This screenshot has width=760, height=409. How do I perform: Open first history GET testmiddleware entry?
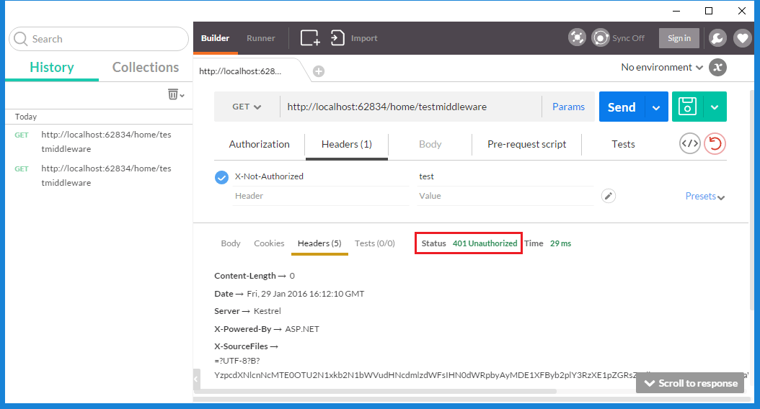point(99,142)
